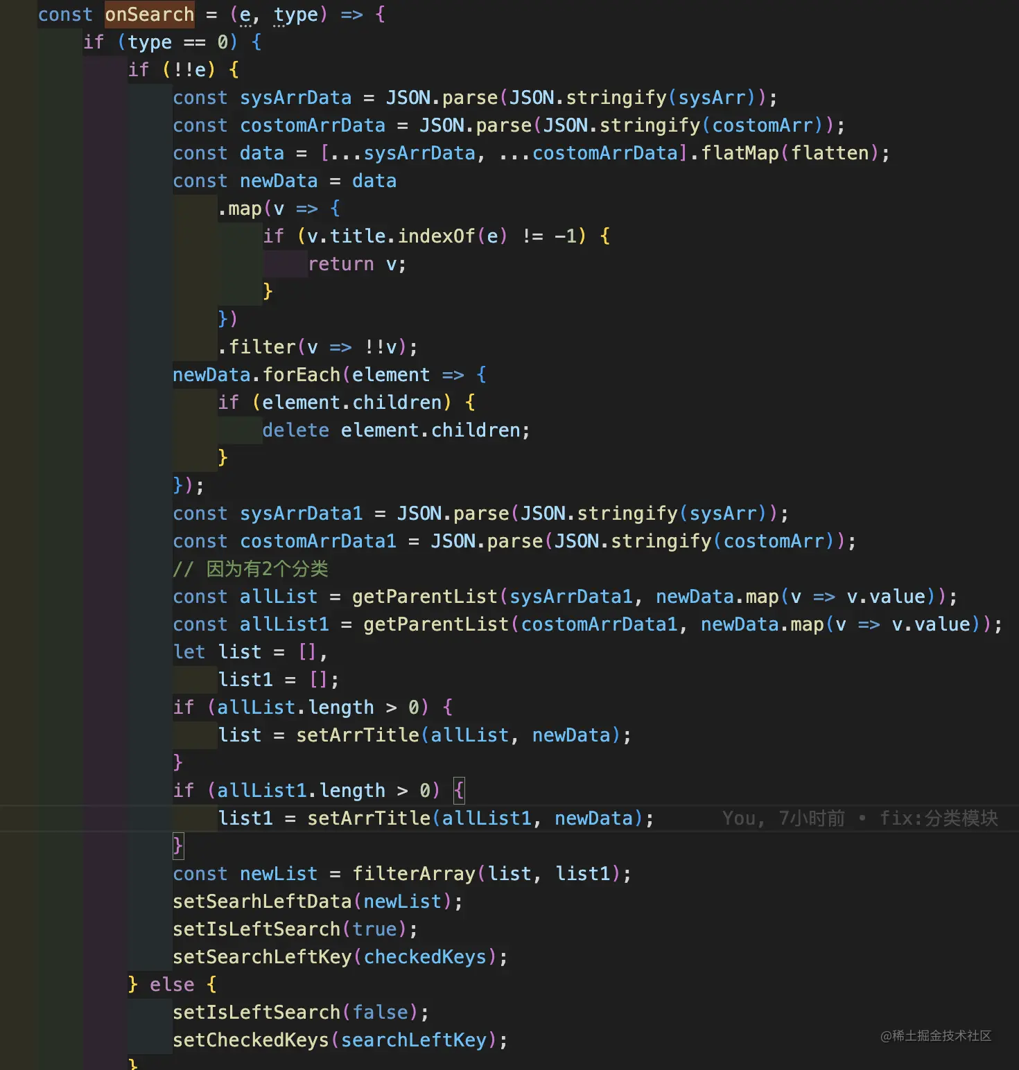Click the 'return v;' statement

click(357, 264)
